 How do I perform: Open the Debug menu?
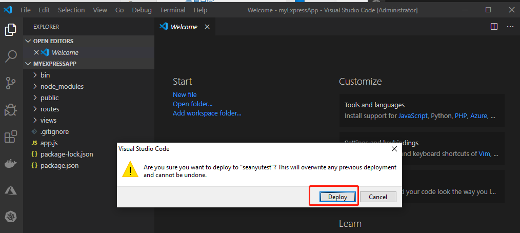pos(142,10)
